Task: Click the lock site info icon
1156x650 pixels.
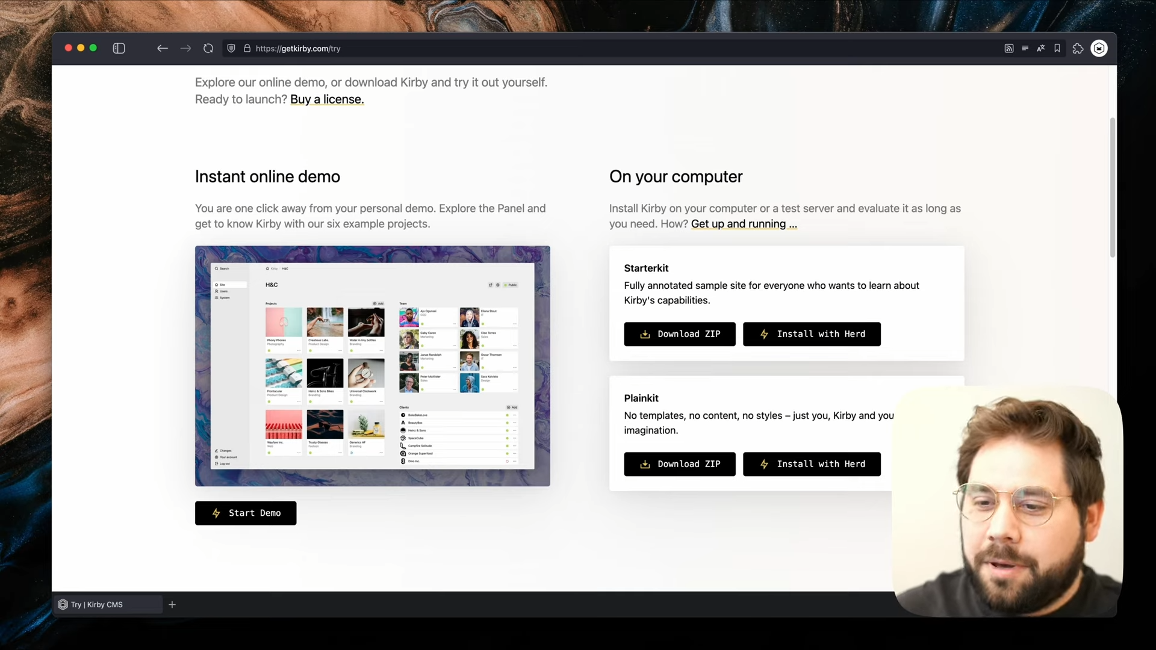Action: click(x=247, y=48)
